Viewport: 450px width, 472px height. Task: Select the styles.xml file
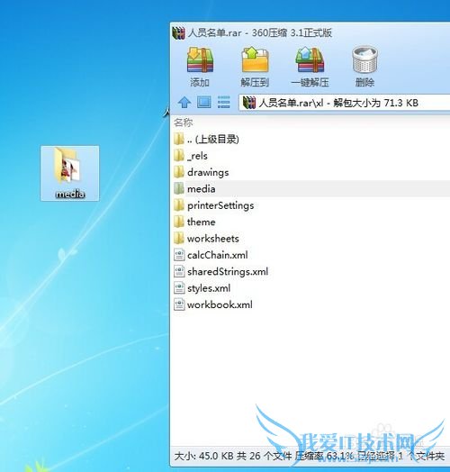[x=311, y=288]
